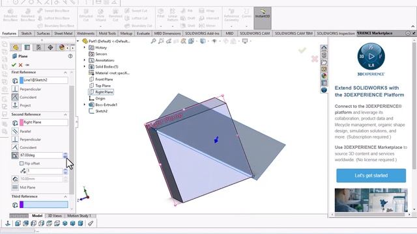The height and width of the screenshot is (234, 417).
Task: Click the Third Reference selection box
Action: tap(44, 205)
